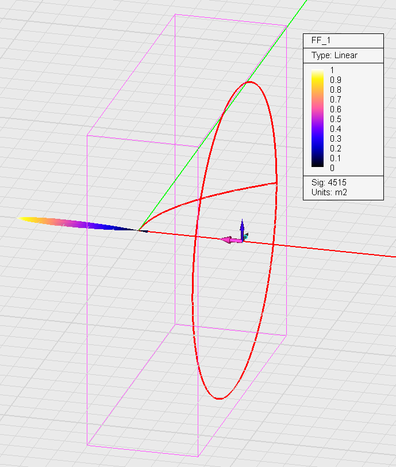Click the top of the red circle

(x=249, y=82)
